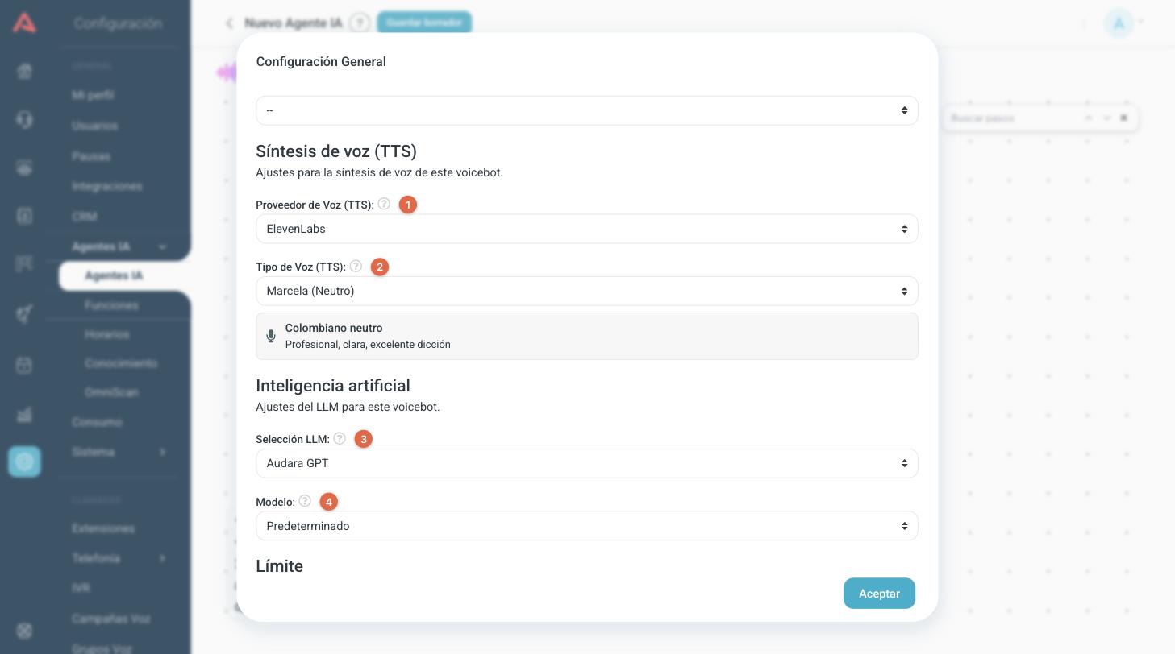Open the Predeterminado model dropdown
Viewport: 1175px width, 654px height.
[x=587, y=526]
